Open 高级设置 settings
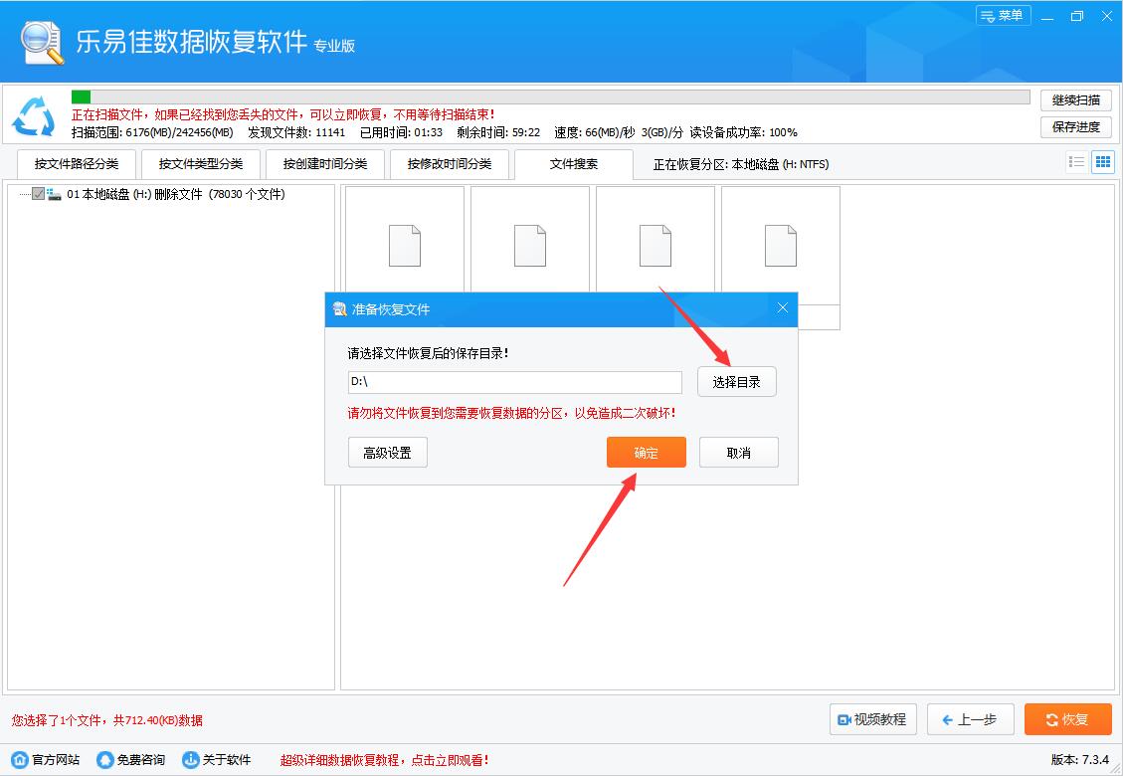 387,452
